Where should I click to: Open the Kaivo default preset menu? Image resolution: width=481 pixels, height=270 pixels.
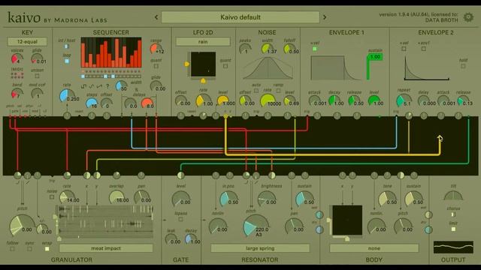[240, 17]
